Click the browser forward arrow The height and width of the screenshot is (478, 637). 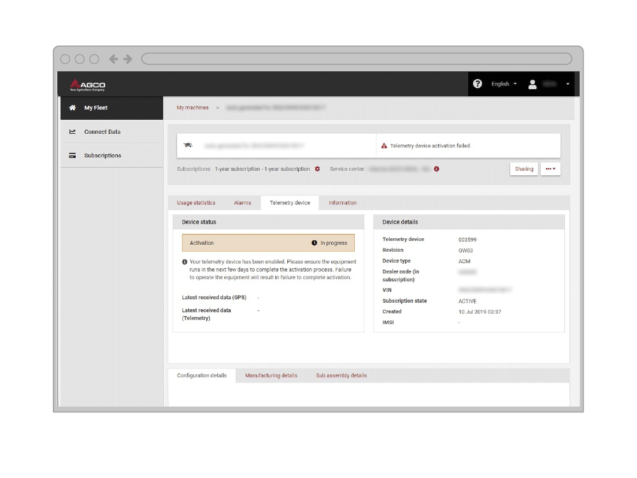coord(128,59)
